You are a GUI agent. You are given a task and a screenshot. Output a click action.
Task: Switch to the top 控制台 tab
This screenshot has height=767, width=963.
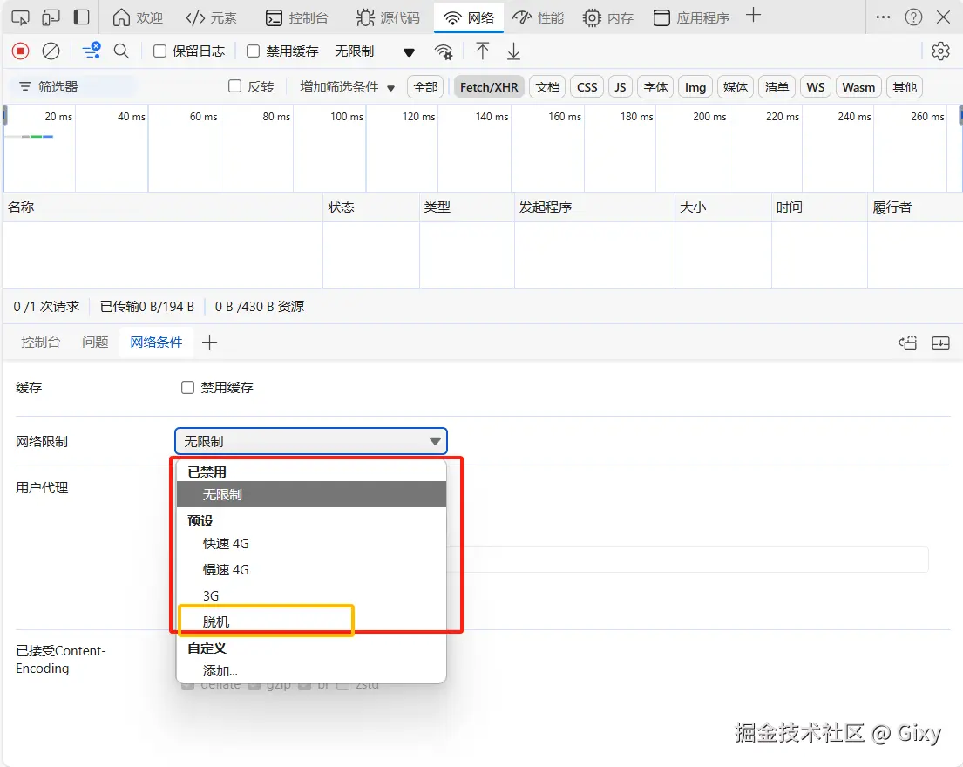coord(297,17)
